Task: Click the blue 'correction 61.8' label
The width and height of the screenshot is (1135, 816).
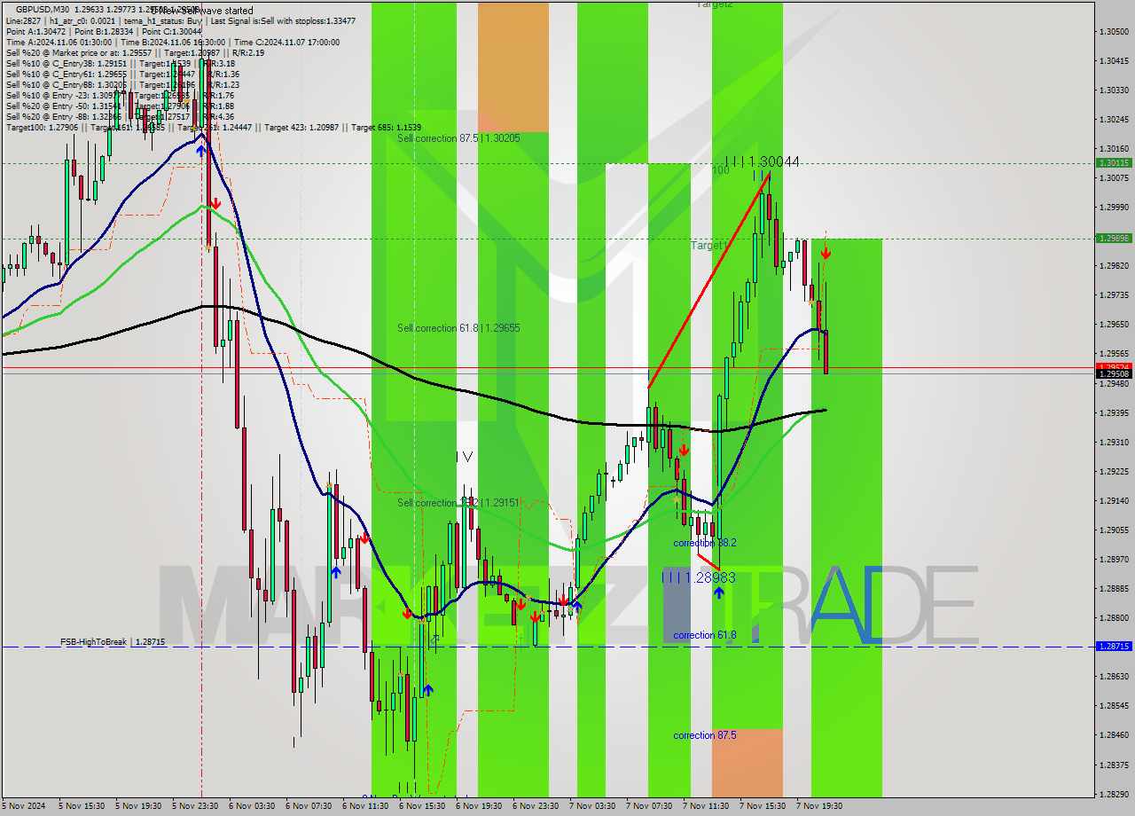Action: click(706, 635)
